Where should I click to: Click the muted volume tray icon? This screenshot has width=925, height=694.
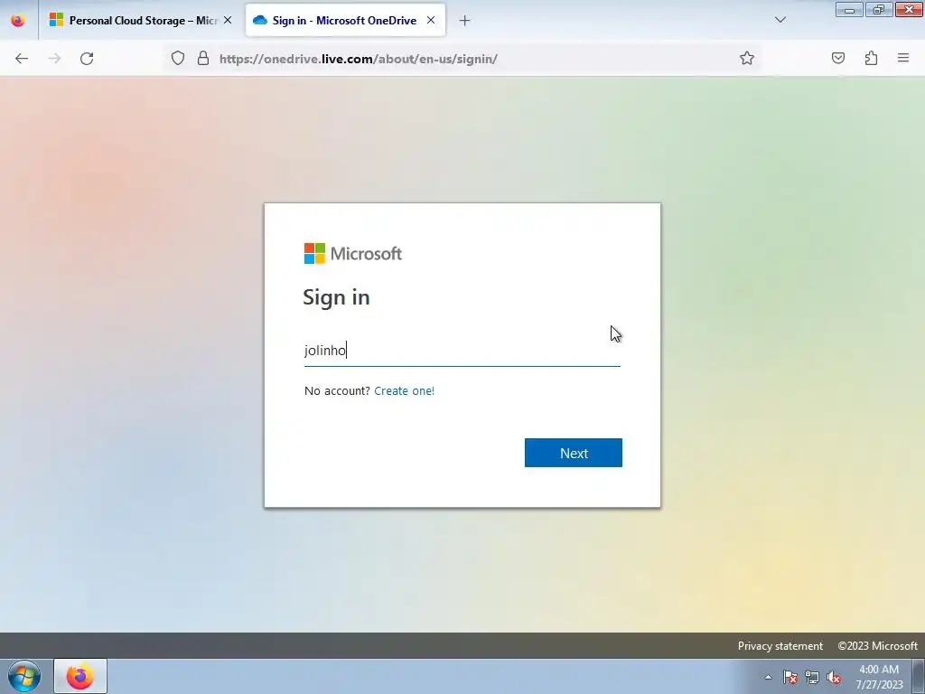[x=834, y=677]
